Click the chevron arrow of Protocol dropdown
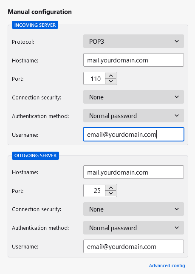This screenshot has height=274, width=195. [x=177, y=41]
